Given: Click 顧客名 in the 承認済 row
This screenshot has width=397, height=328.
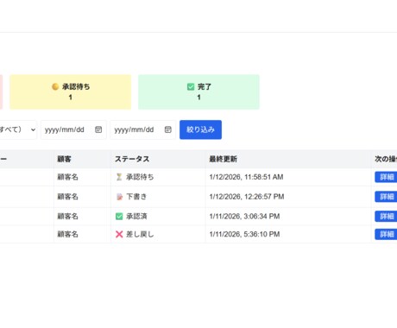Looking at the screenshot, I should click(67, 217).
